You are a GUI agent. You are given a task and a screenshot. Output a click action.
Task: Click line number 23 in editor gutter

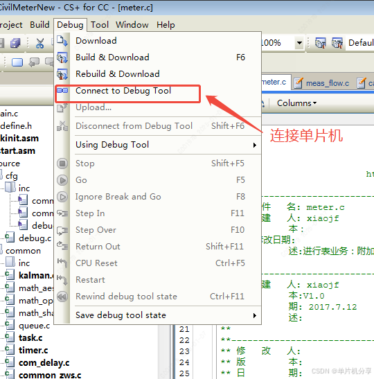click(184, 351)
